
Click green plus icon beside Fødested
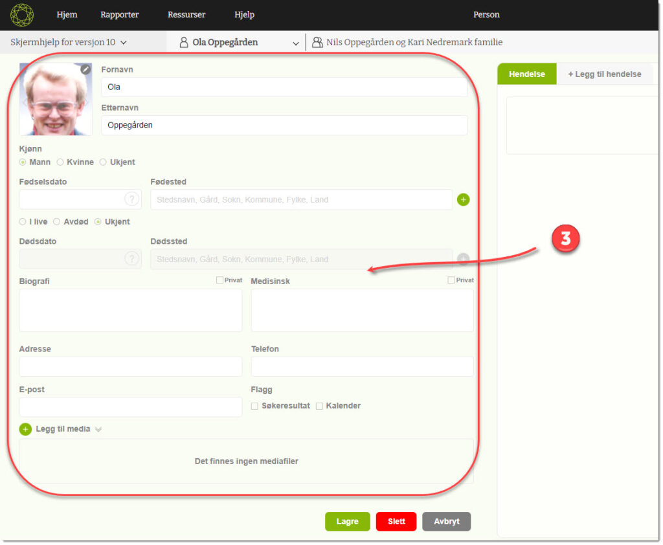click(x=463, y=199)
